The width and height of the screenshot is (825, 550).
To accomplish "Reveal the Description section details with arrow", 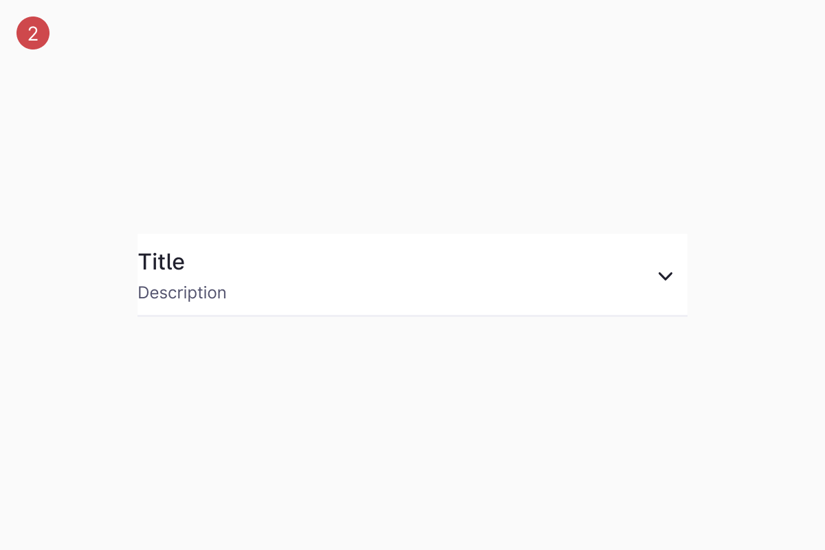I will (665, 276).
